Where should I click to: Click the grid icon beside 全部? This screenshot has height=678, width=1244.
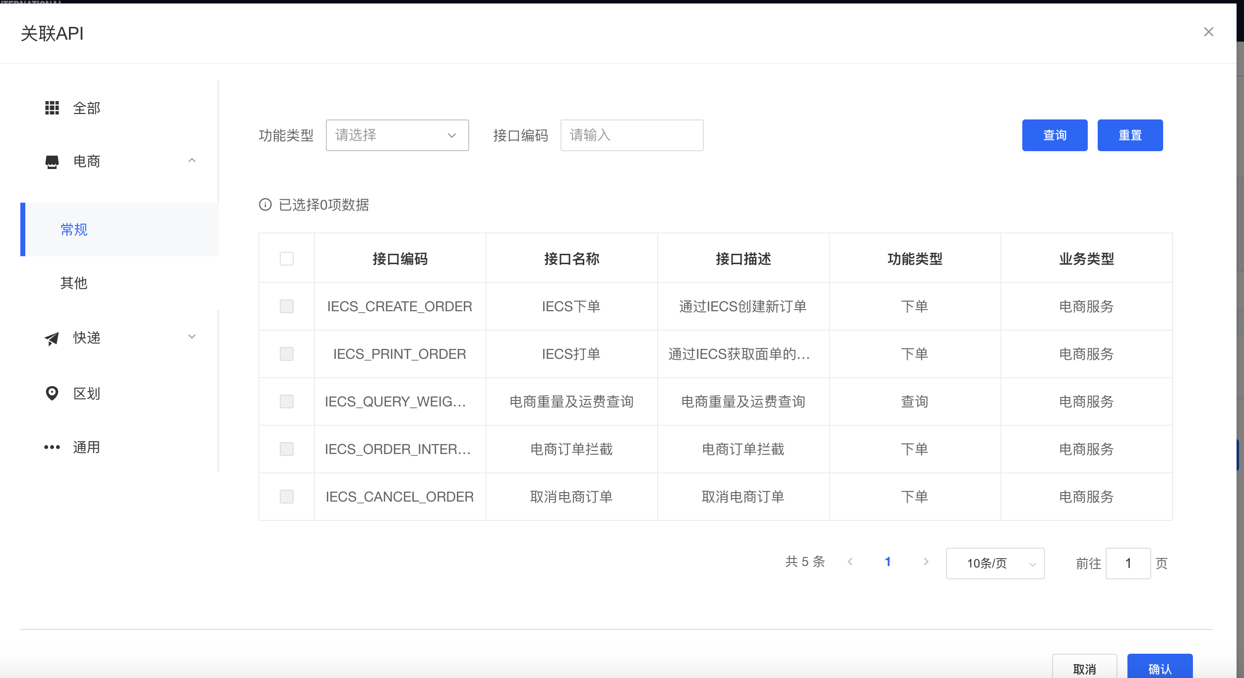point(52,108)
